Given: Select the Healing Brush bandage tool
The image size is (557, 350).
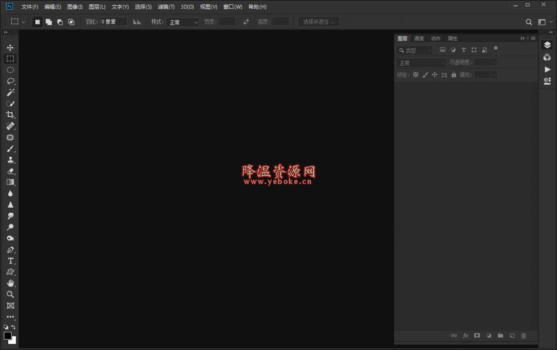Looking at the screenshot, I should 10,126.
